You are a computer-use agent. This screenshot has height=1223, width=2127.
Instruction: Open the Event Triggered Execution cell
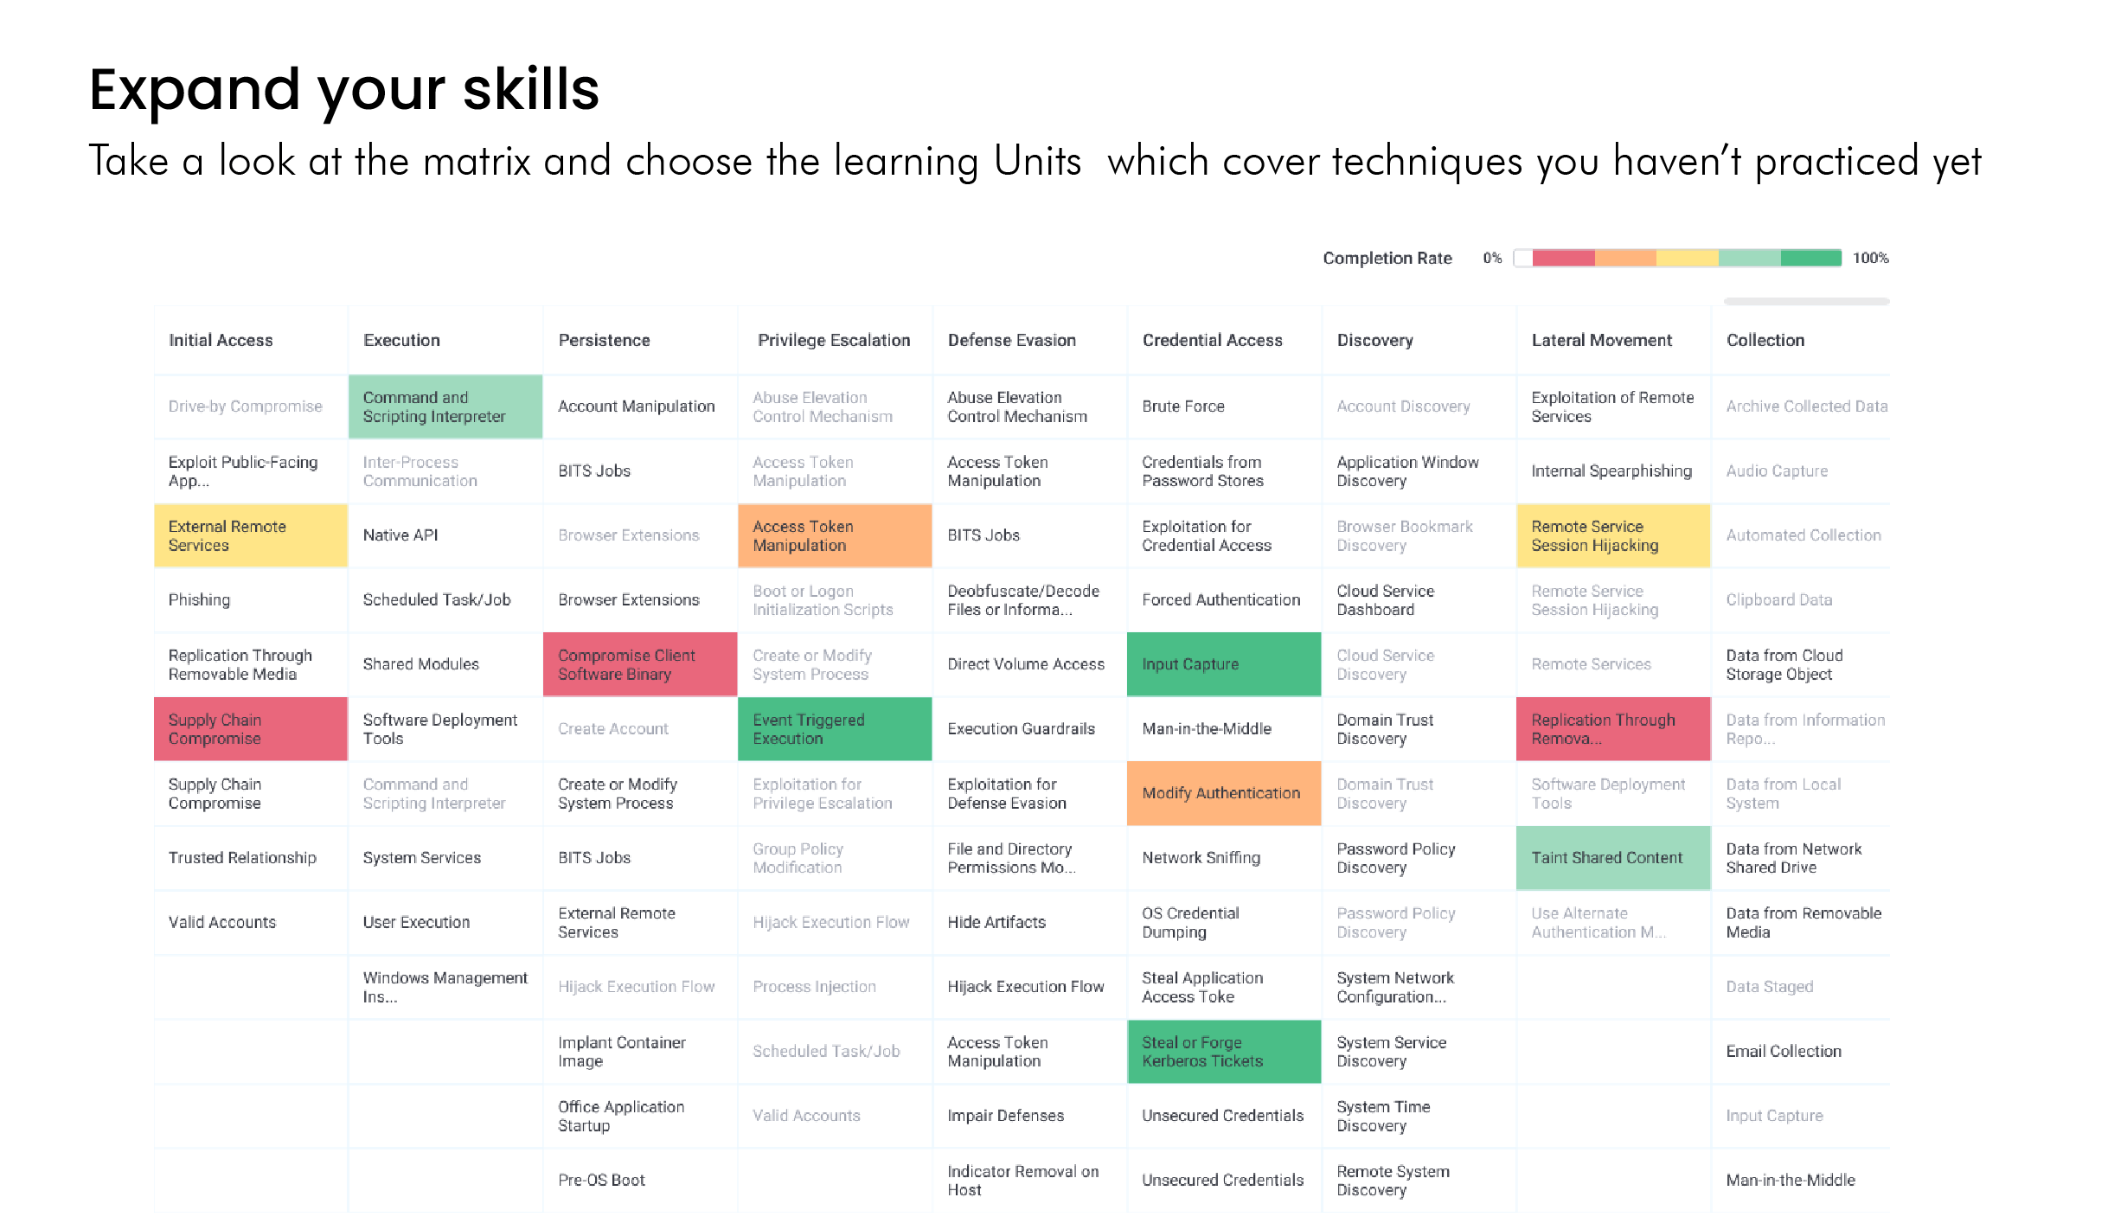835,729
